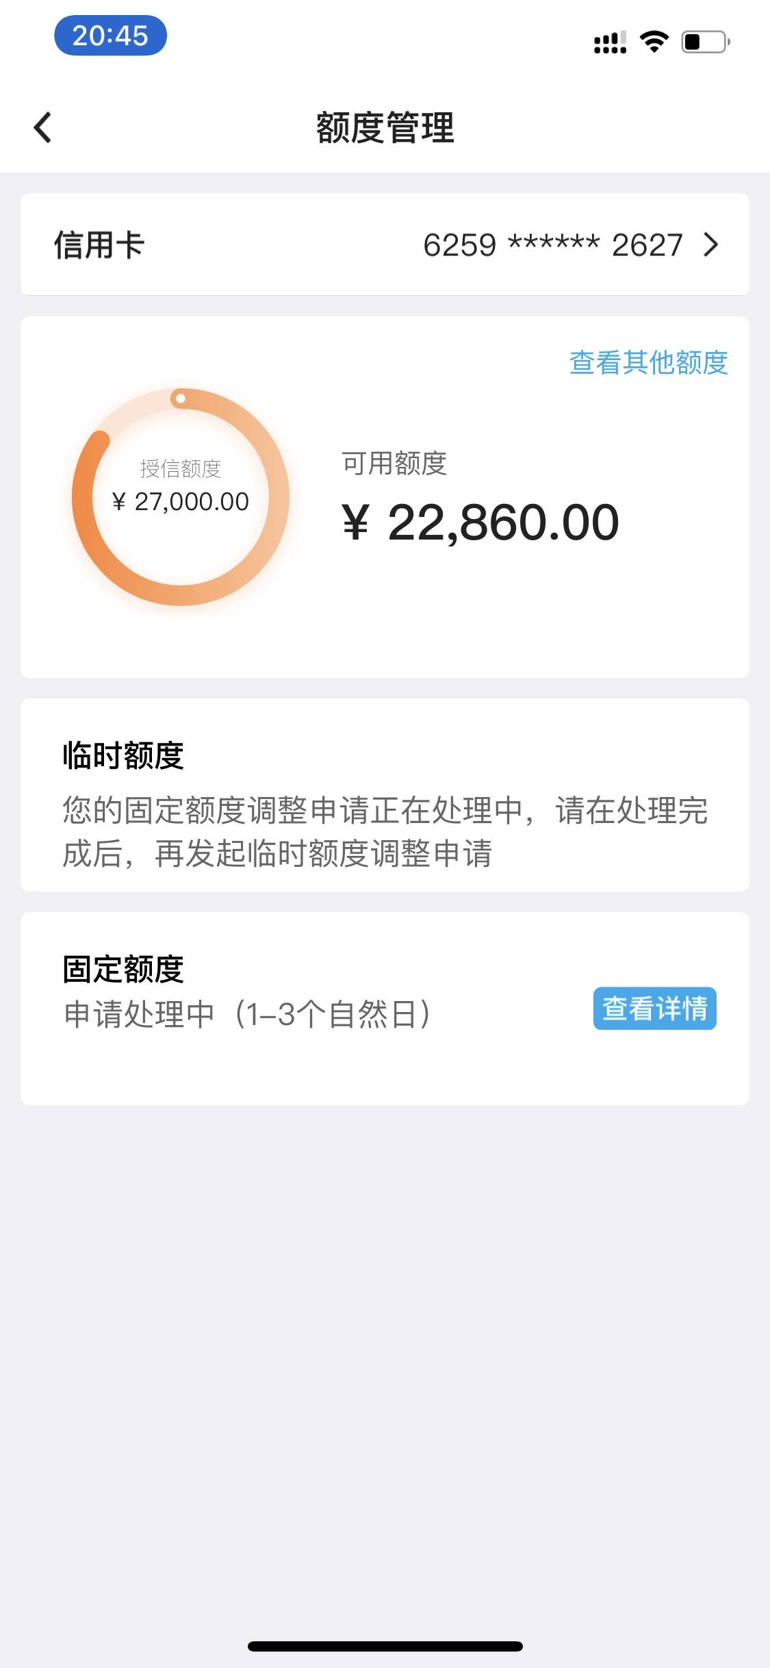Screen dimensions: 770x1668
Task: Tap the 固定额度 section heading
Action: 123,969
